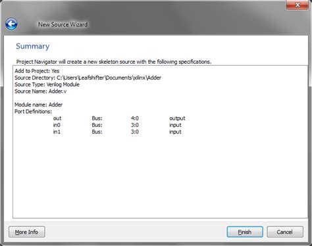Click the 'Bus:' label on in1 row

(97, 132)
